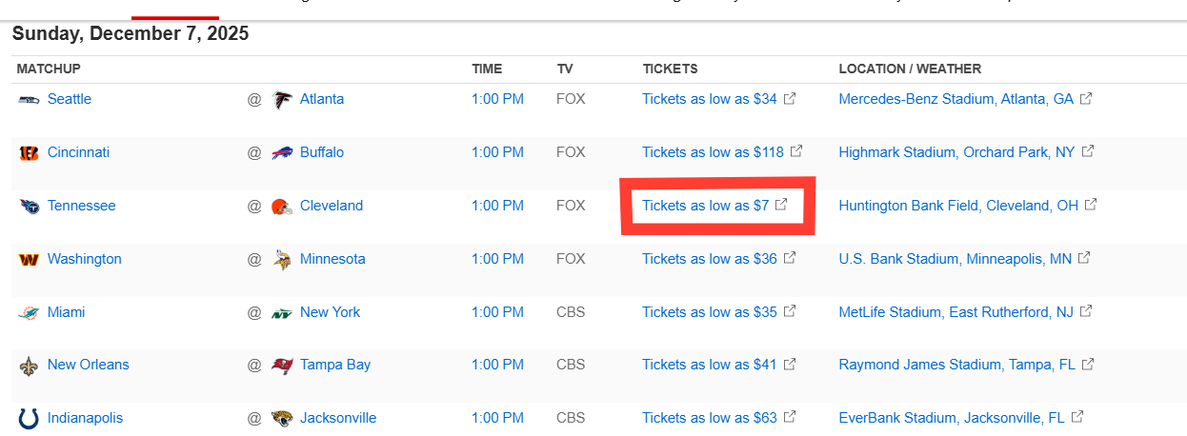Open Mercedes-Benz Stadium location link

pos(956,99)
